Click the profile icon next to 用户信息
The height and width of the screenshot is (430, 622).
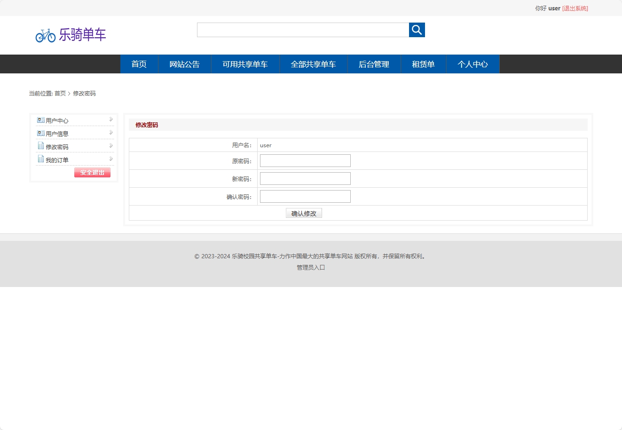pos(40,133)
